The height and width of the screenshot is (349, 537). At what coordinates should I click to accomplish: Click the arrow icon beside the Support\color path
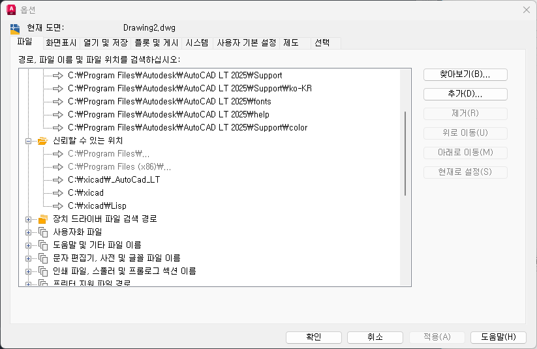point(58,128)
